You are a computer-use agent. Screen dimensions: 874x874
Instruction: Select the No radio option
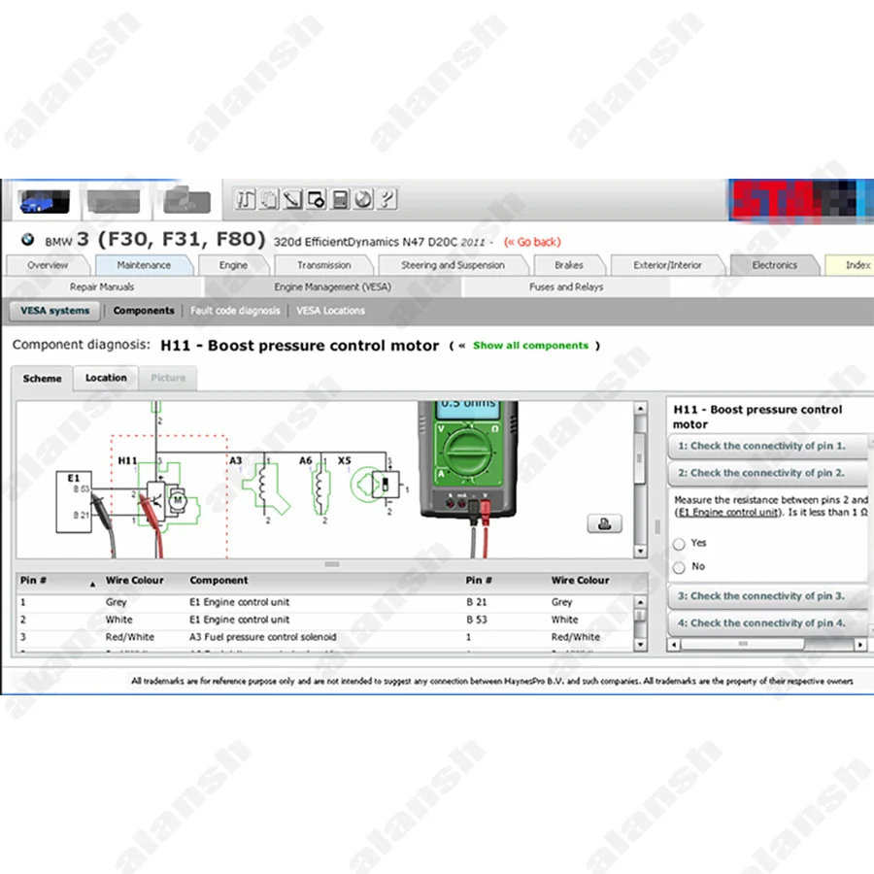pyautogui.click(x=679, y=567)
